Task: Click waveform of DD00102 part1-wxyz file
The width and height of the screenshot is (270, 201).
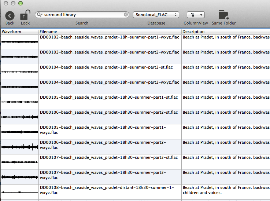Action: click(19, 41)
